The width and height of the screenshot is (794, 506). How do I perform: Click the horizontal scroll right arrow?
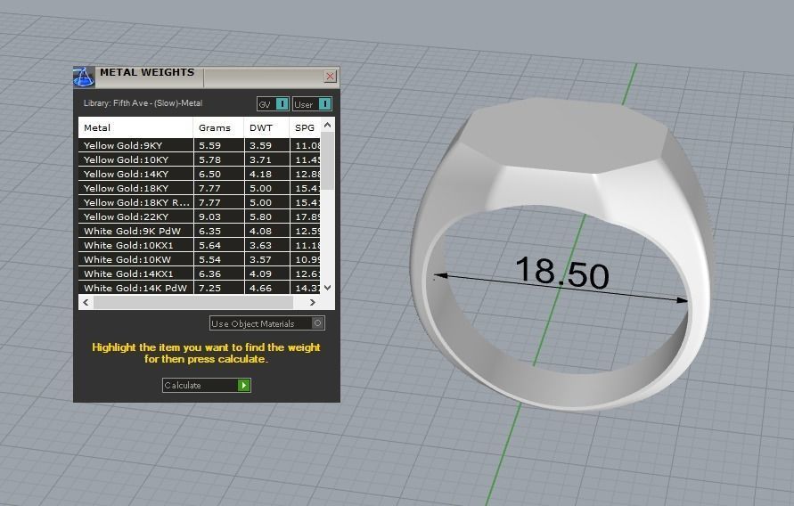coord(313,302)
